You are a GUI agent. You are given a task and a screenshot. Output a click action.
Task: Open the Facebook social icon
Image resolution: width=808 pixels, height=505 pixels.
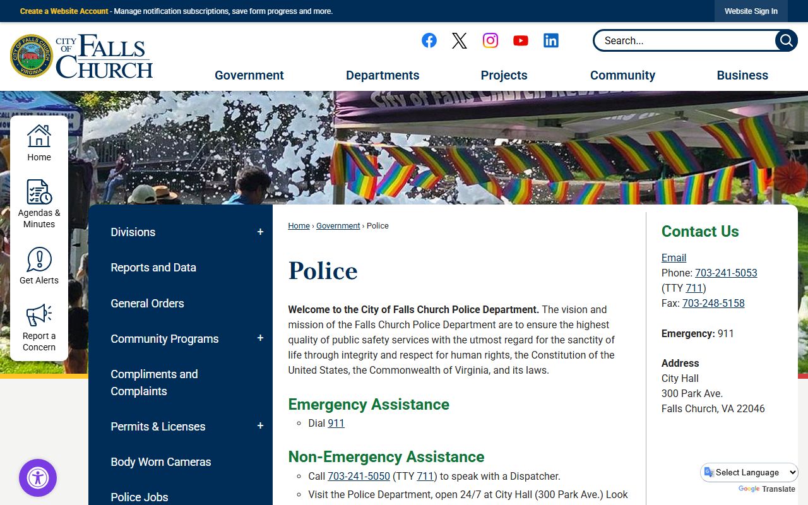click(429, 40)
